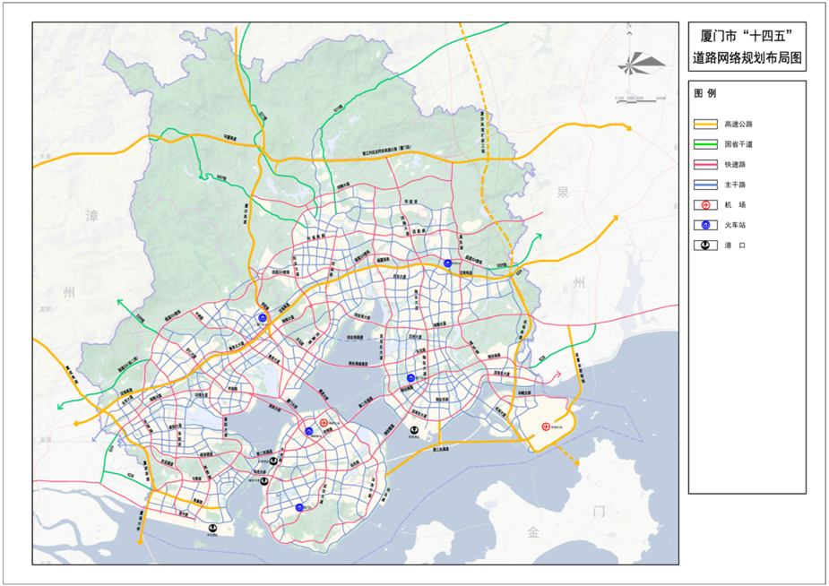
Task: Click the train station icon beside the island airport
Action: (x=309, y=431)
